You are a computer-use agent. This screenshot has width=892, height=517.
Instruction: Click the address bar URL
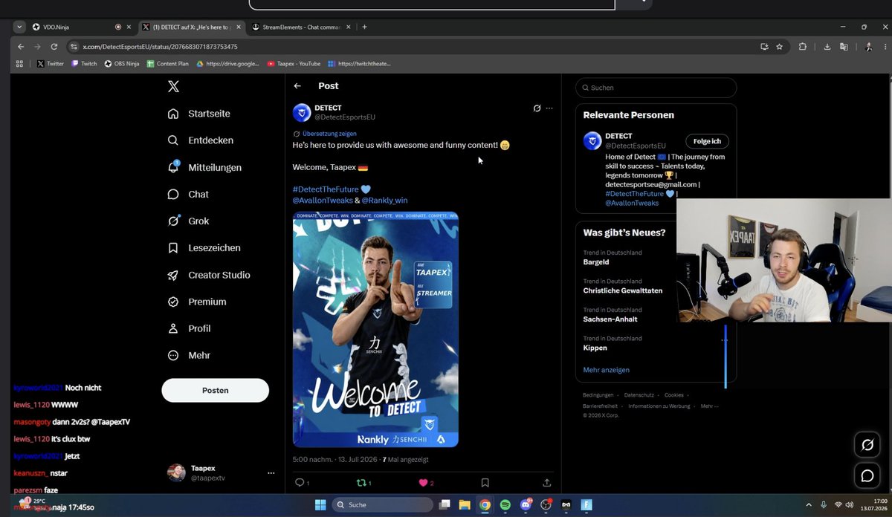click(x=160, y=46)
